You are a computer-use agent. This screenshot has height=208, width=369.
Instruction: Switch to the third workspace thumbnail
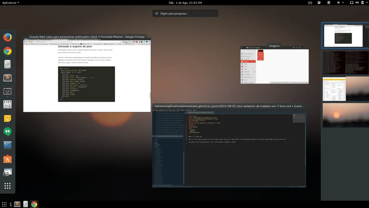click(346, 89)
